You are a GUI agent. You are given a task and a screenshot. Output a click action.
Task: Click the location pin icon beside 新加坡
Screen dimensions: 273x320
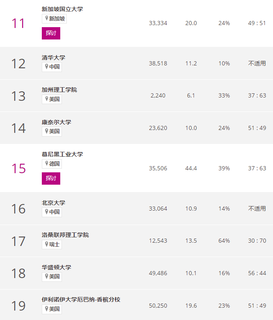pyautogui.click(x=47, y=19)
